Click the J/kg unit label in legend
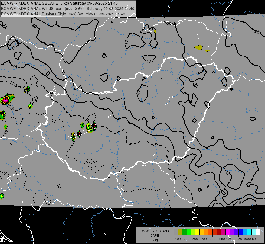Image resolution: width=265 pixels, height=244 pixels. coord(155,240)
